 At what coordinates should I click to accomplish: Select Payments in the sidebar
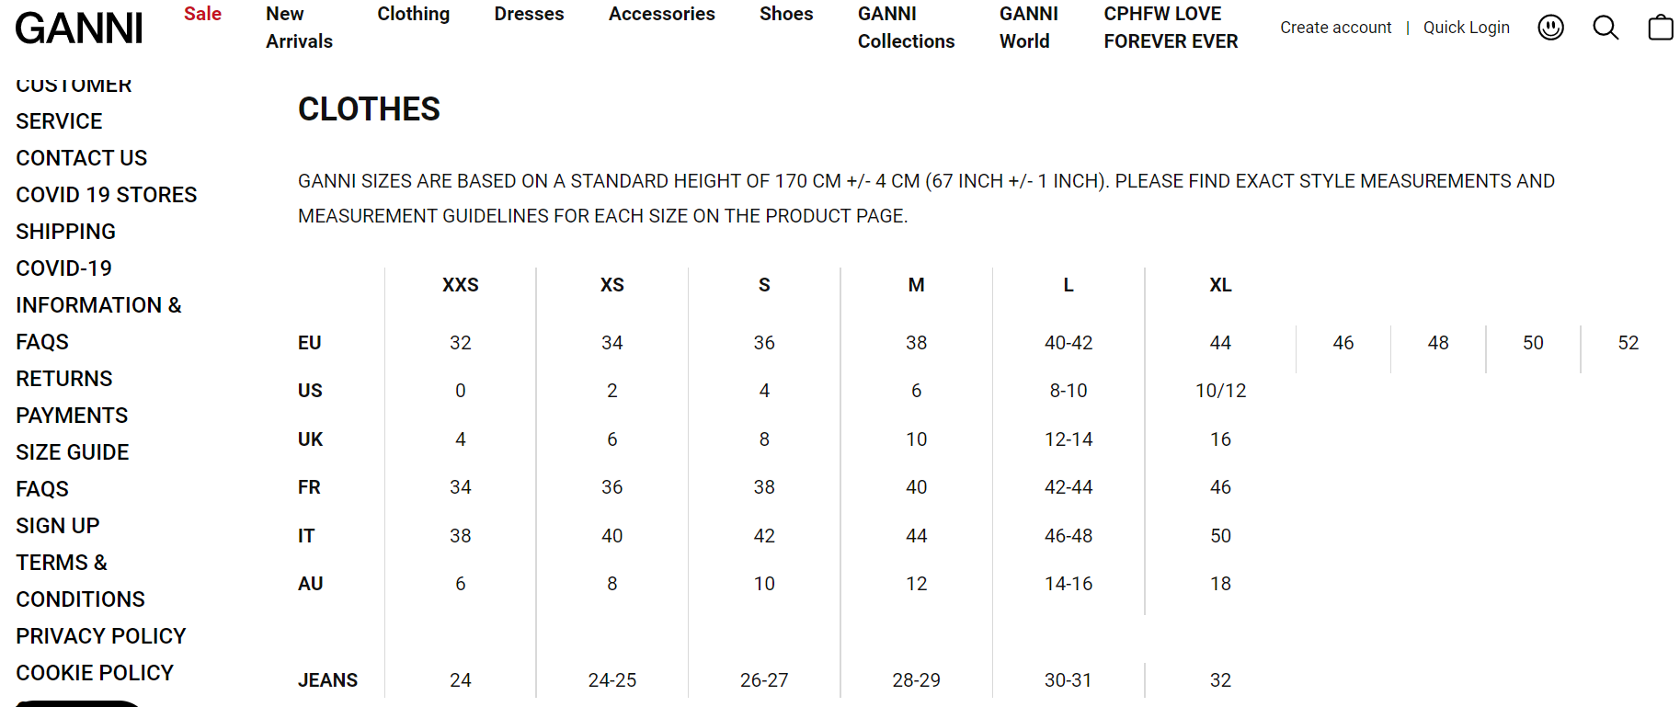[72, 416]
